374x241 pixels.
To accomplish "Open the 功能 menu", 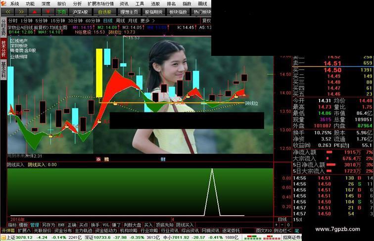I will (30, 3).
